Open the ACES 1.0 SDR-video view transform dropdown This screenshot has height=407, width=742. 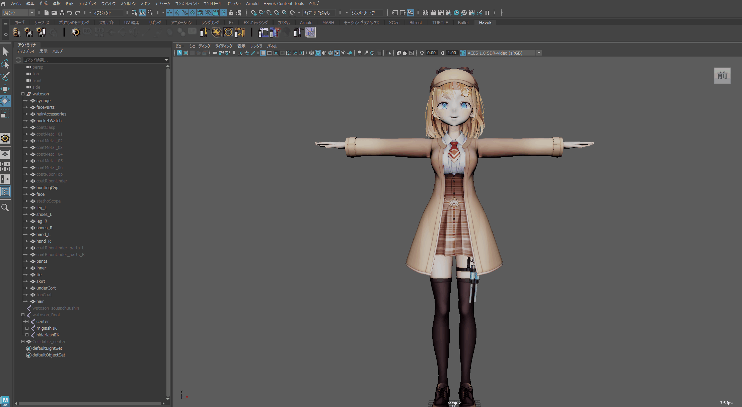504,53
